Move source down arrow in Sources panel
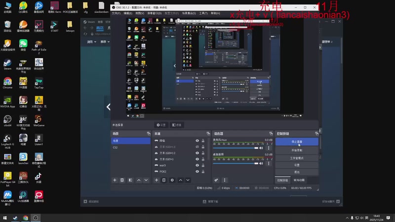The width and height of the screenshot is (395, 222). (188, 180)
